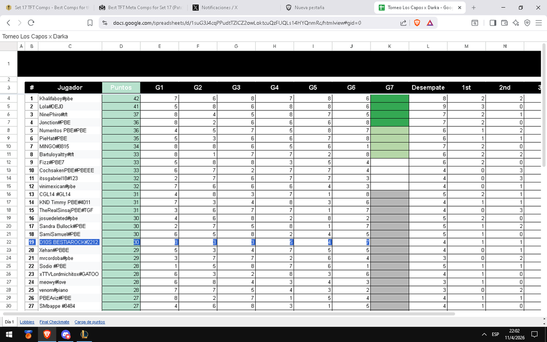547x342 pixels.
Task: Select player Lola#DEJ0 cell
Action: coord(70,106)
